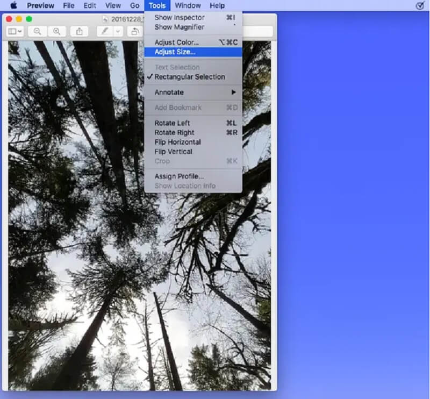Choose Flip Horizontal from the menu

click(178, 142)
